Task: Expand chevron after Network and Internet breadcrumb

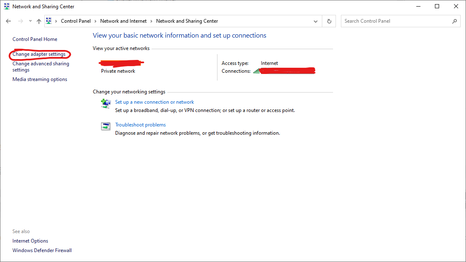Action: [151, 21]
